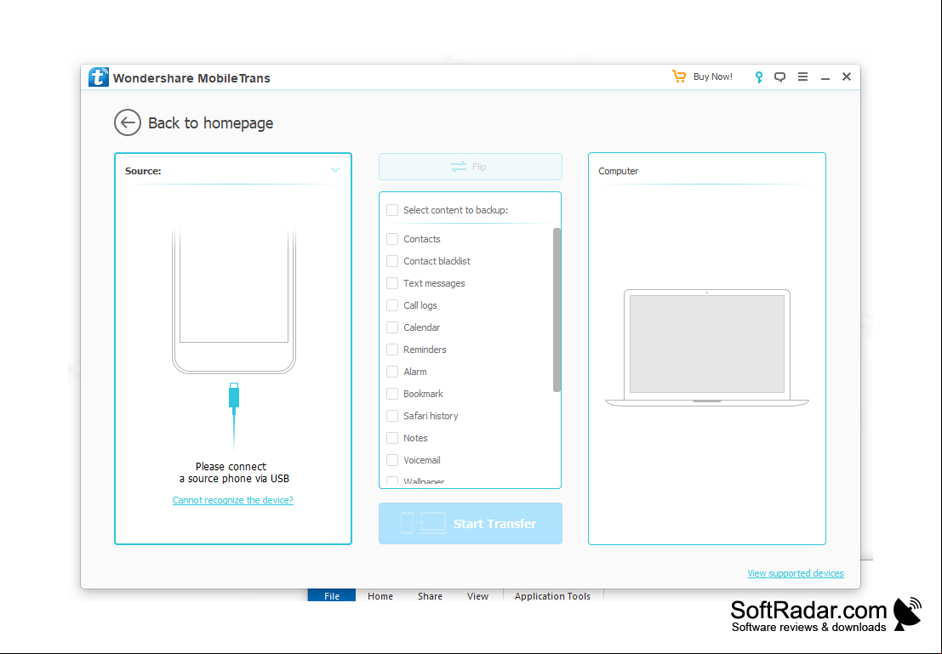Open the Share tab in background window
Image resolution: width=942 pixels, height=654 pixels.
pyautogui.click(x=430, y=596)
